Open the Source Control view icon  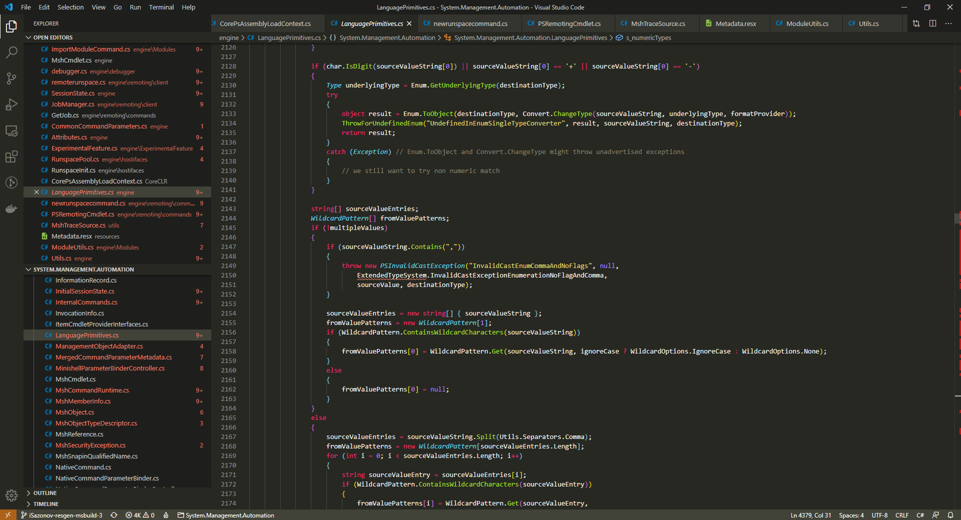12,78
